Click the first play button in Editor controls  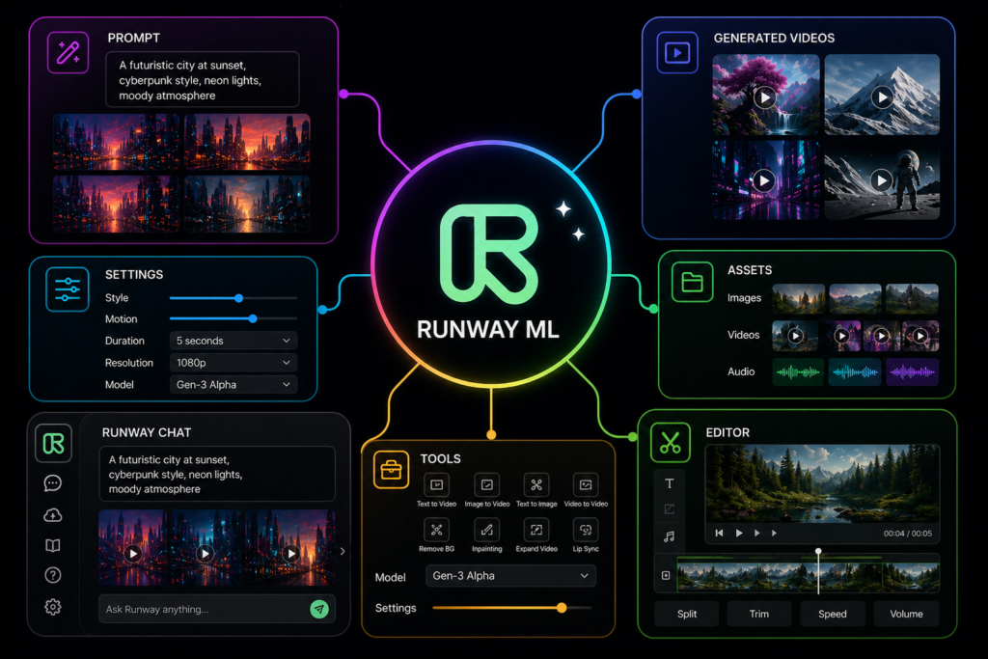tap(738, 533)
